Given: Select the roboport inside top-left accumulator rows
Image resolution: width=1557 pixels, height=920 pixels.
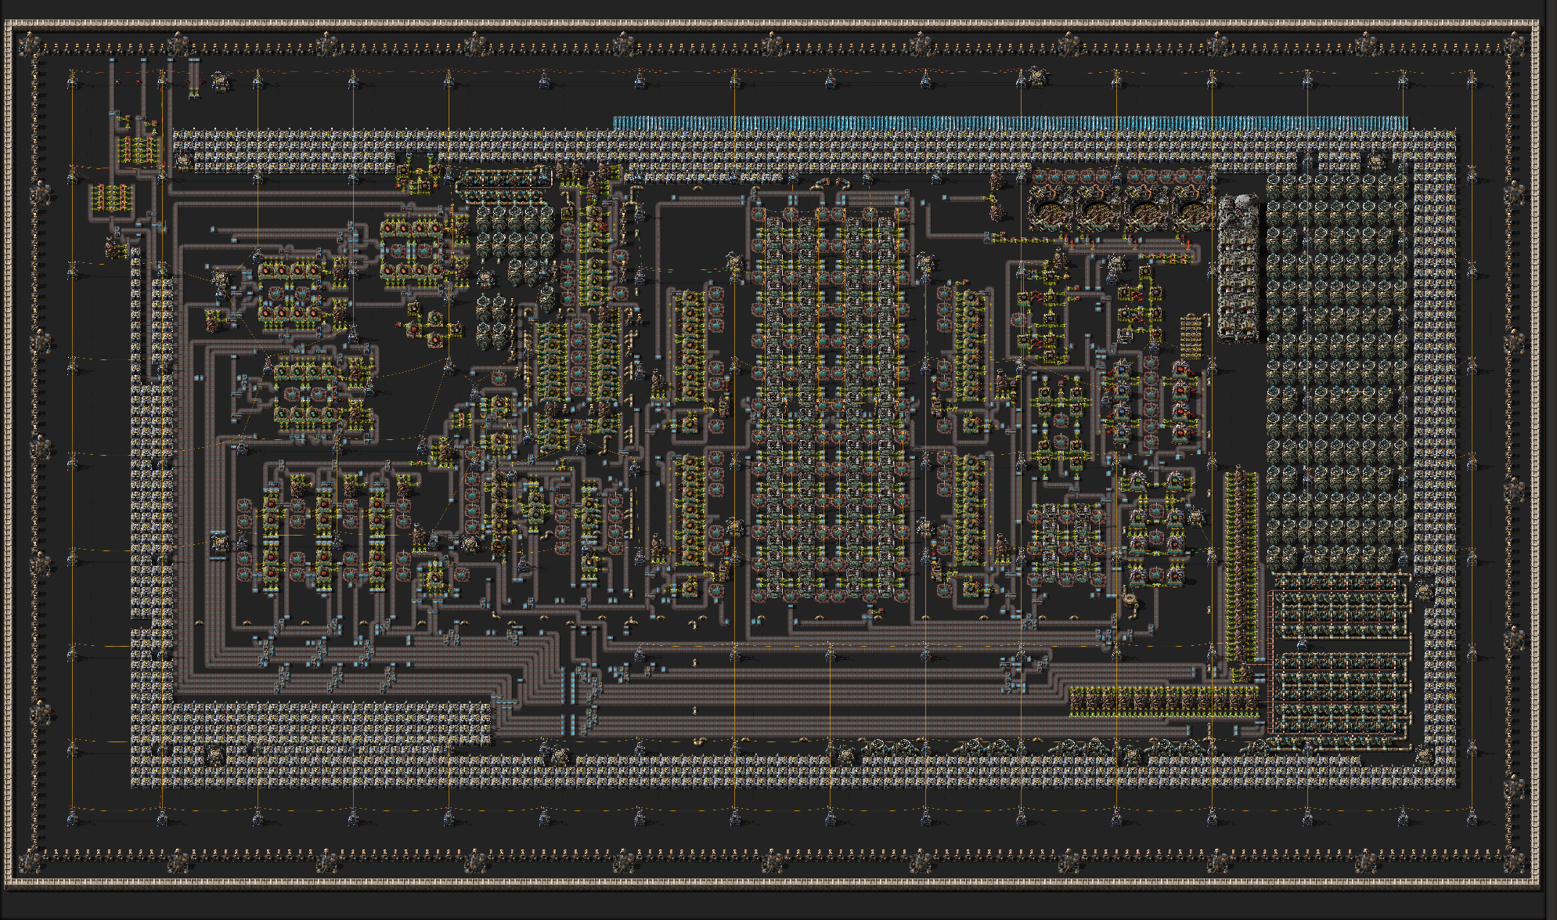Looking at the screenshot, I should [x=182, y=161].
